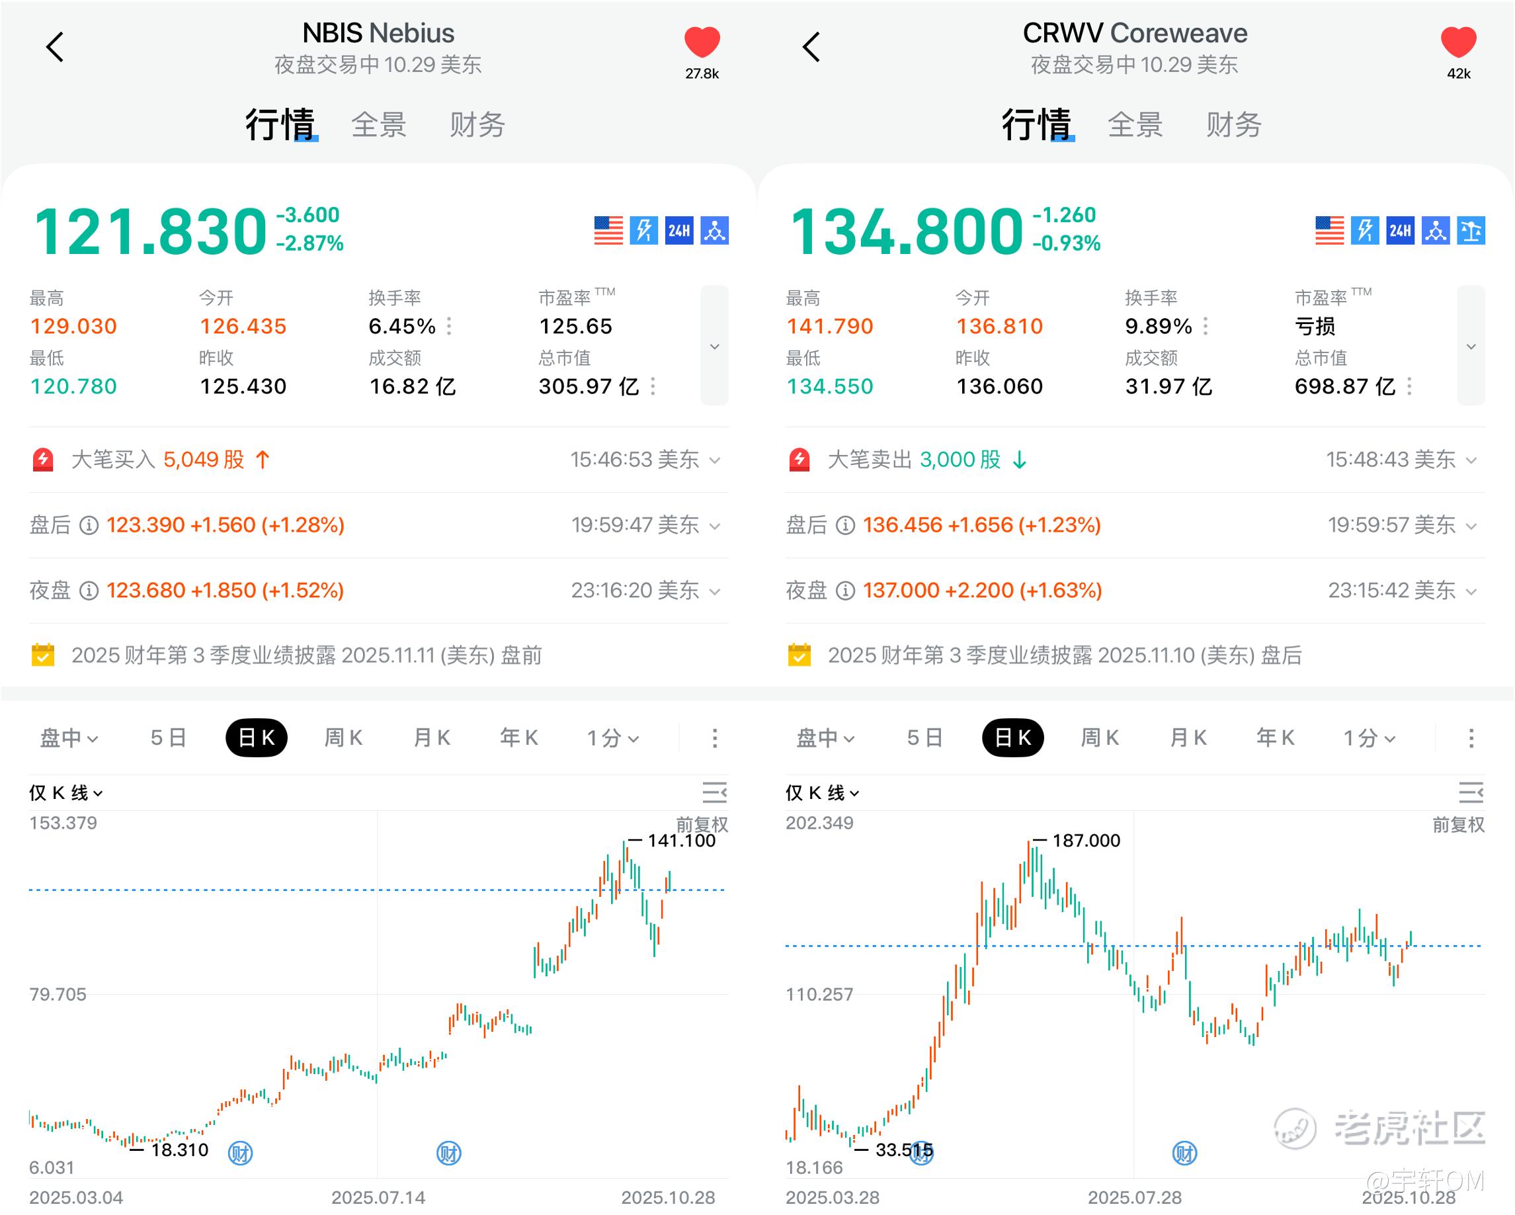The image size is (1515, 1215).
Task: Click the 24H trading icon for NBIS
Action: click(678, 230)
